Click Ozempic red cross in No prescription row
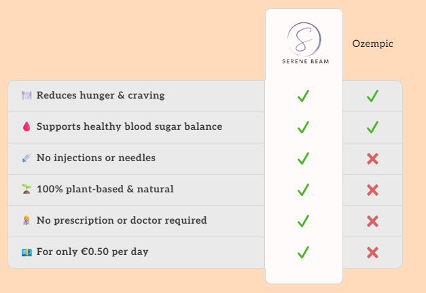The height and width of the screenshot is (293, 426). (x=372, y=221)
